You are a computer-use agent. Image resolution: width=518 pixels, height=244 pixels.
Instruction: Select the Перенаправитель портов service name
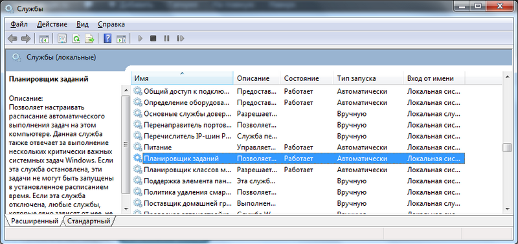[188, 125]
